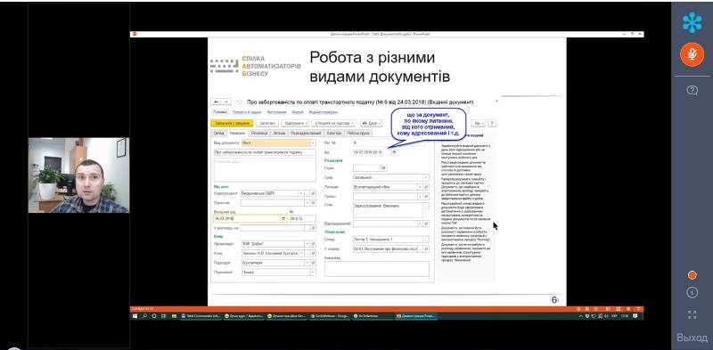Viewport: 713px width, 350px height.
Task: Open the Процеси й задачі link
Action: click(247, 112)
